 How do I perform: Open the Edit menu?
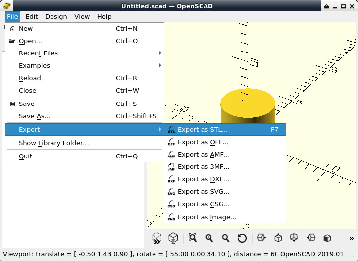pyautogui.click(x=32, y=17)
